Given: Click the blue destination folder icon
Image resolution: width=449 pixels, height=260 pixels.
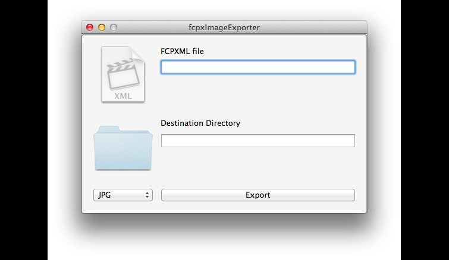Looking at the screenshot, I should pyautogui.click(x=123, y=150).
